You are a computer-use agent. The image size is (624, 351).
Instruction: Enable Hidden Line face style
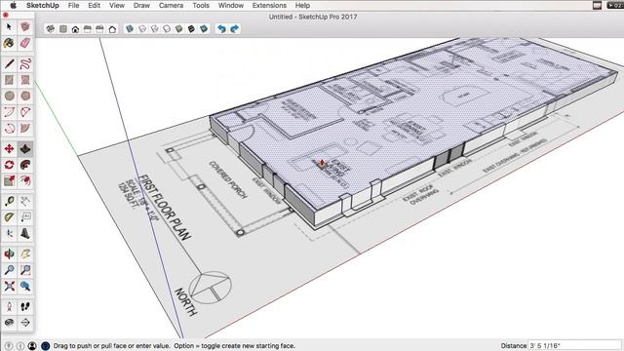[167, 28]
